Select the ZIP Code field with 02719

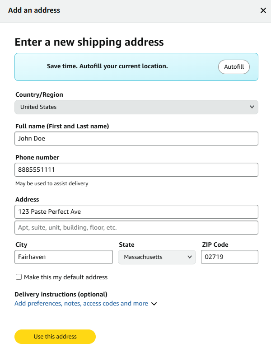point(229,257)
